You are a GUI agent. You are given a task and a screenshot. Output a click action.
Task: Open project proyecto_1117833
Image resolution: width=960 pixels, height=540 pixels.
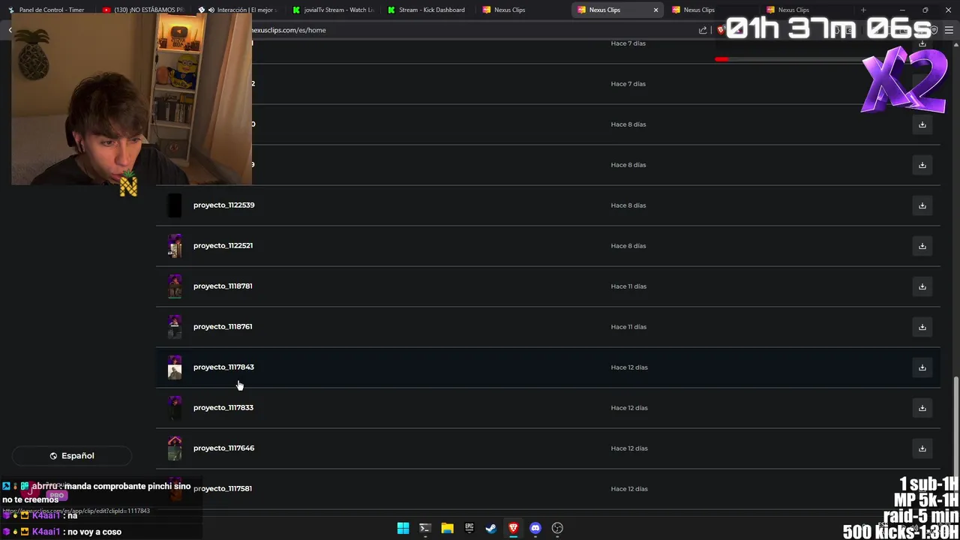pos(223,408)
